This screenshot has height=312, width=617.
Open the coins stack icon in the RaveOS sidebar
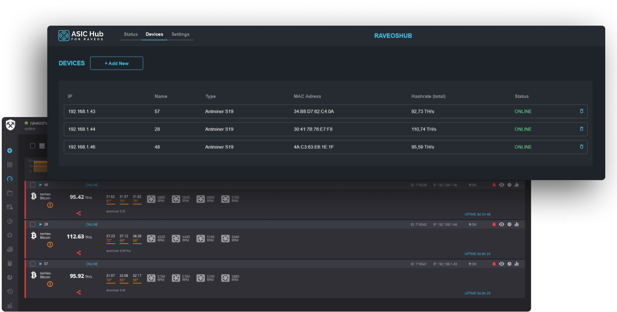coord(10,249)
